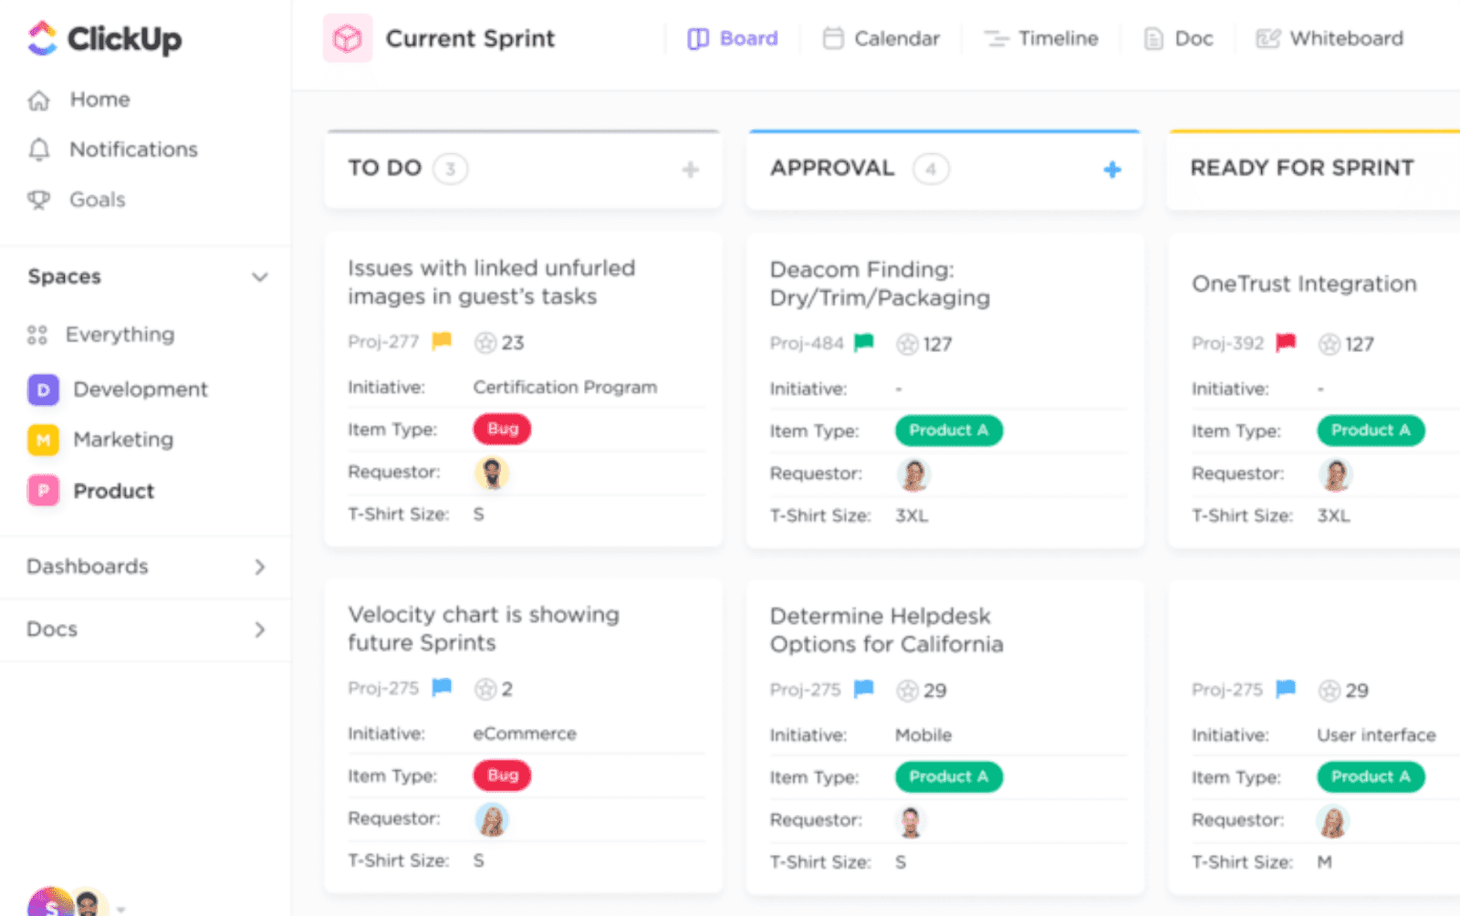Click the Current Sprint cube icon
This screenshot has width=1460, height=916.
(348, 38)
